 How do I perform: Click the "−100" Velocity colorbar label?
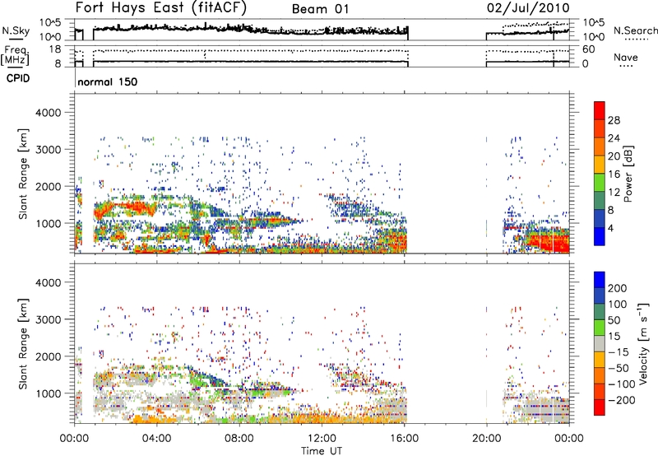pyautogui.click(x=621, y=384)
